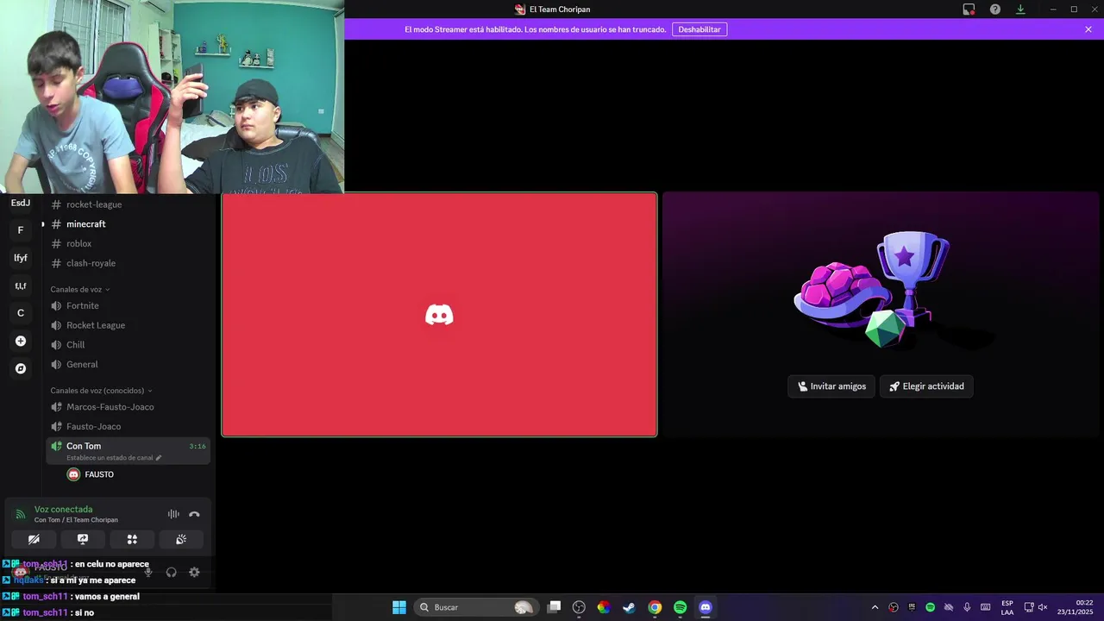Expand the system tray hidden icons chevron
Screen dimensions: 1104x621
pyautogui.click(x=875, y=607)
